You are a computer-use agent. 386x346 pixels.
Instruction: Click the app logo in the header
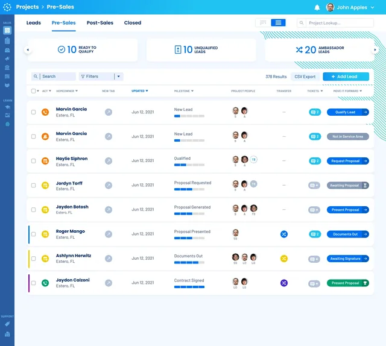tap(7, 7)
